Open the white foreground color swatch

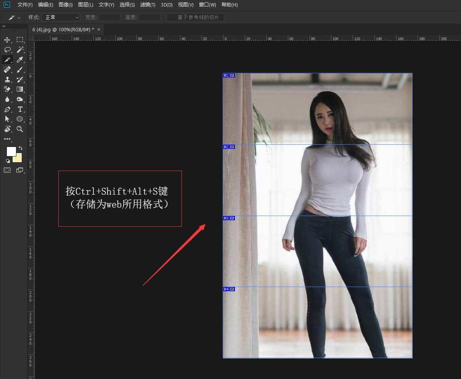pos(11,152)
